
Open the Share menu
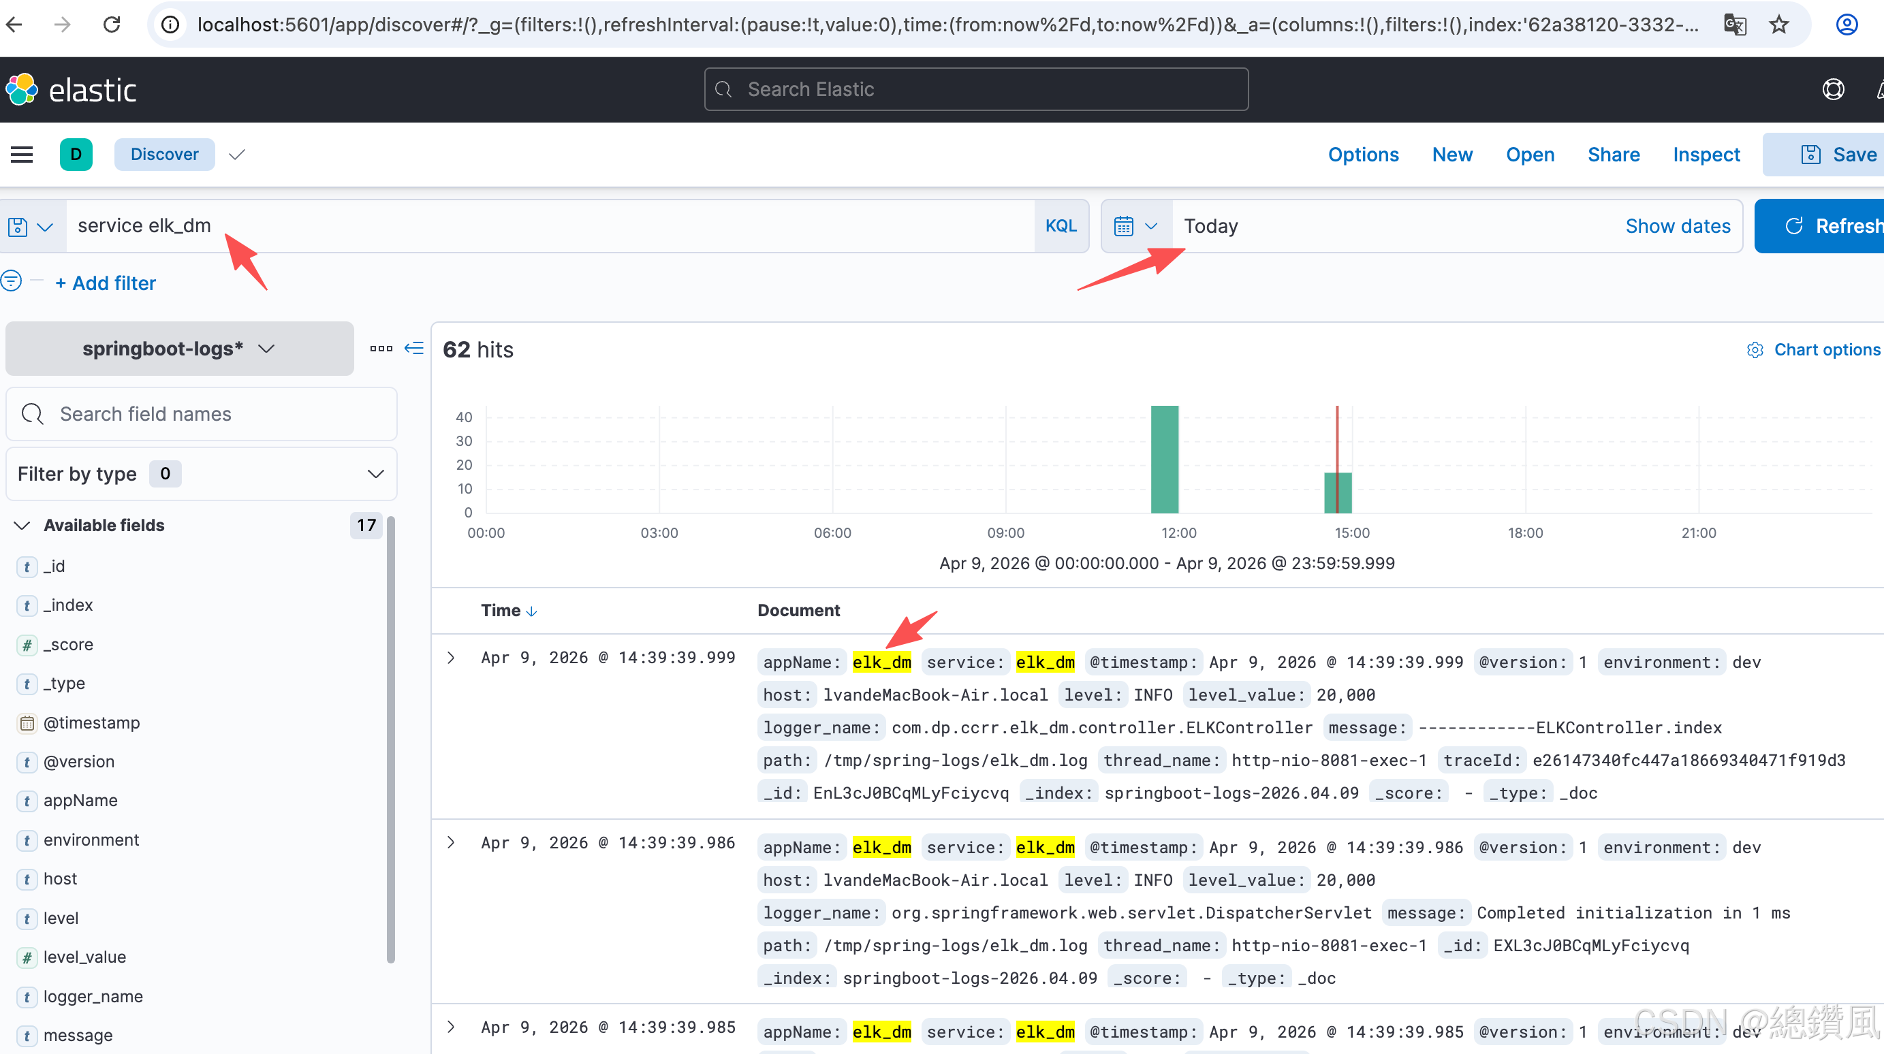1614,155
